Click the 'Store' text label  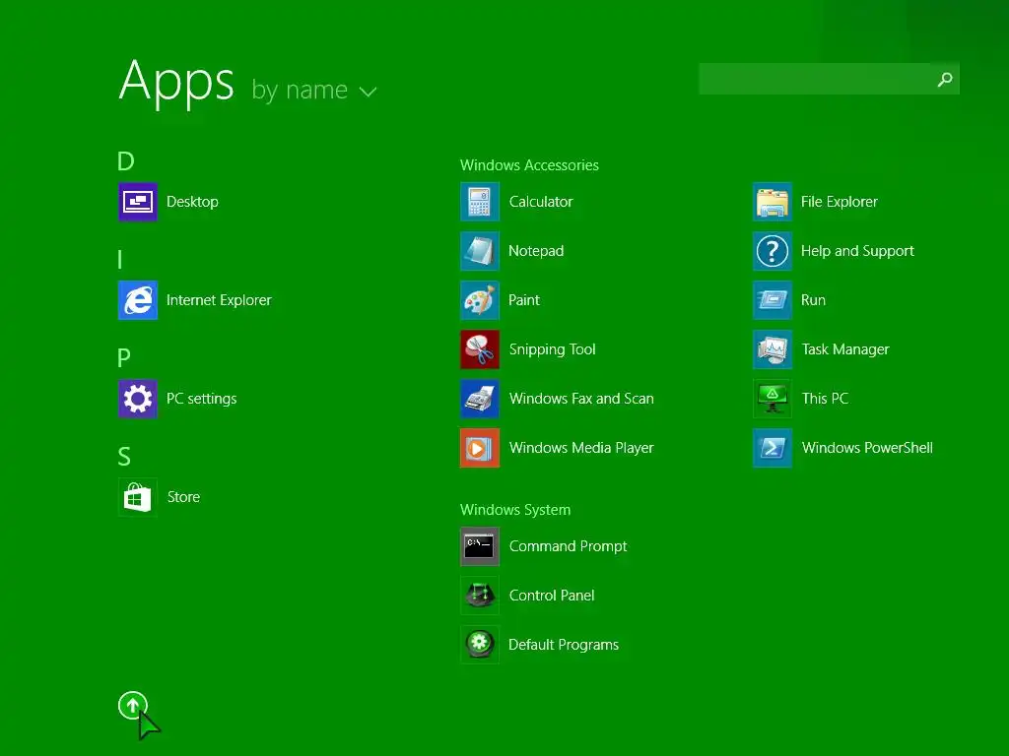point(183,497)
